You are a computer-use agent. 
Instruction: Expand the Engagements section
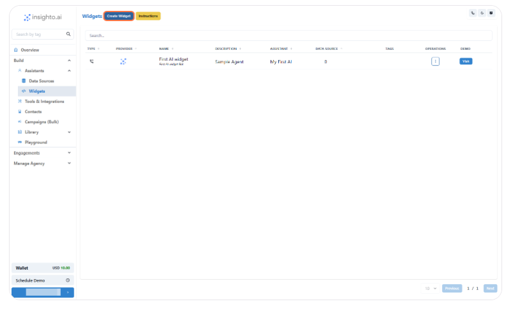click(x=42, y=153)
